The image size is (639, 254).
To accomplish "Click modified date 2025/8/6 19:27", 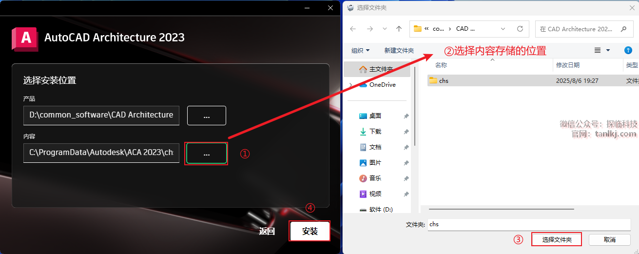I will (577, 81).
